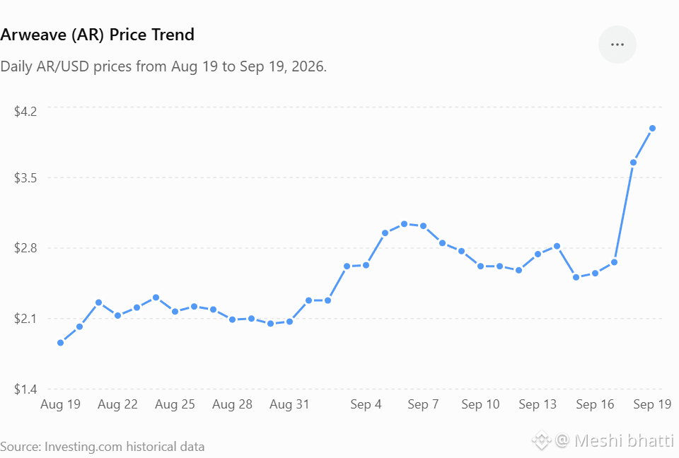This screenshot has height=458, width=679.
Task: Click the Sep 4 data point
Action: (366, 265)
